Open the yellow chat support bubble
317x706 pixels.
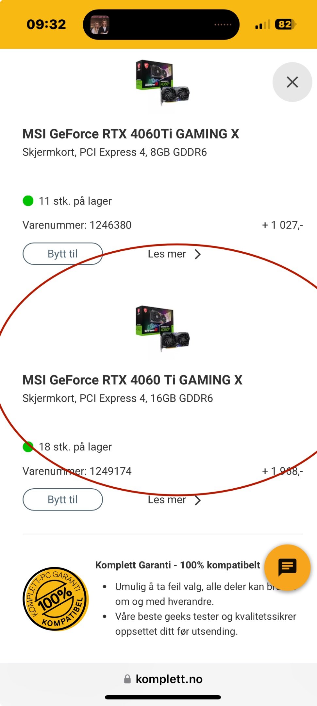[x=287, y=567]
